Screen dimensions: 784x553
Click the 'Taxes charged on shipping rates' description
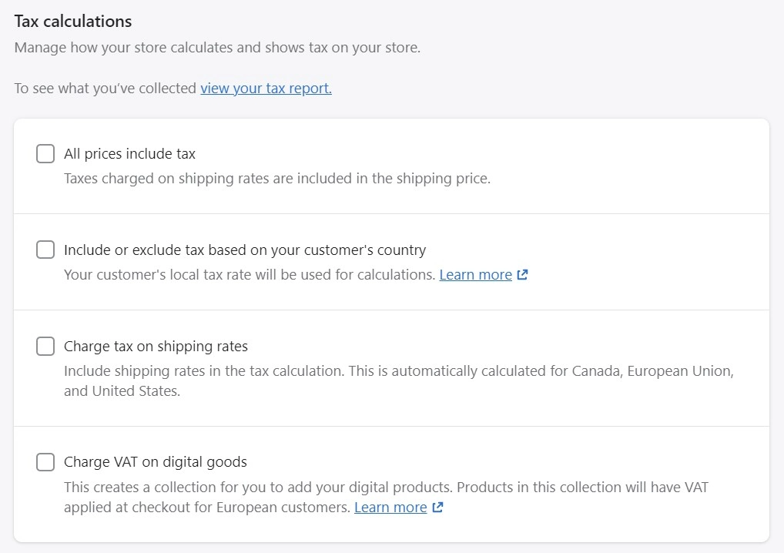pos(276,179)
